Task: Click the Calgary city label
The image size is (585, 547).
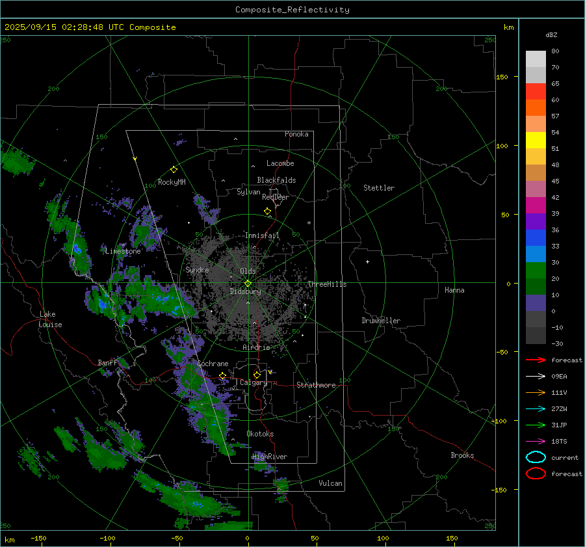Action: click(253, 382)
